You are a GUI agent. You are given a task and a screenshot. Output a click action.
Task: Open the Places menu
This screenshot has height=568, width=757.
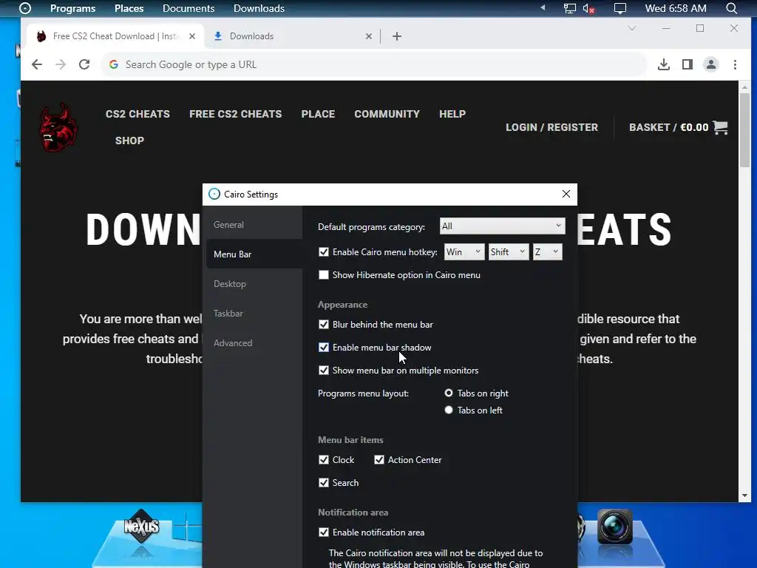[x=129, y=8]
